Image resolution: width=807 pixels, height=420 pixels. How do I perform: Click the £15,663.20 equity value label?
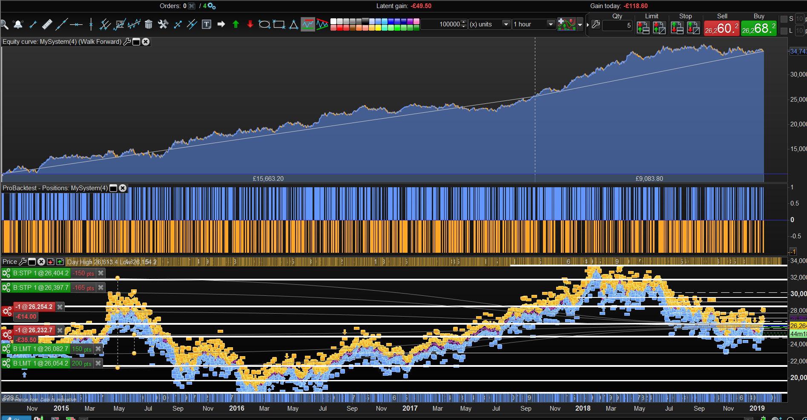click(x=268, y=179)
